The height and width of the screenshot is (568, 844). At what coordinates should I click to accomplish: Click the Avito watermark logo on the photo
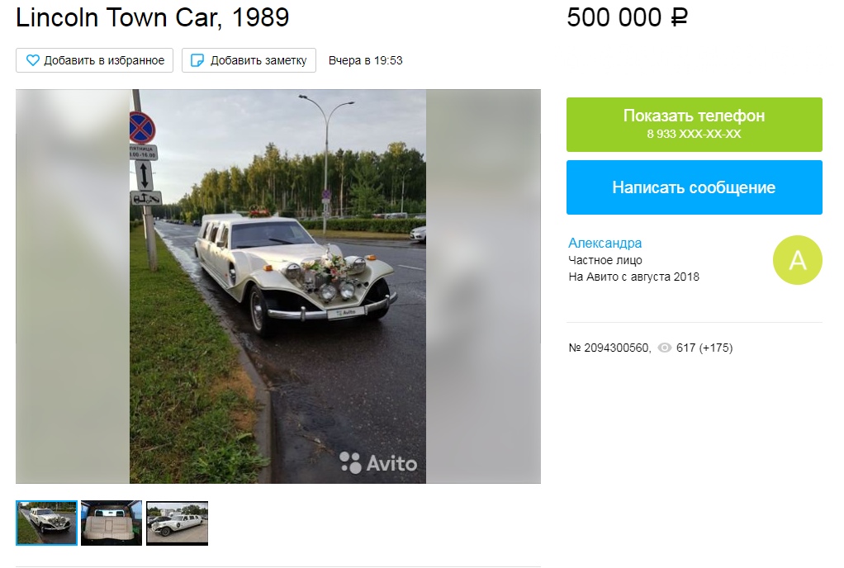[378, 463]
